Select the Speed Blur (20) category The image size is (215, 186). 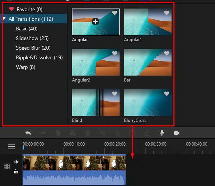coord(33,48)
